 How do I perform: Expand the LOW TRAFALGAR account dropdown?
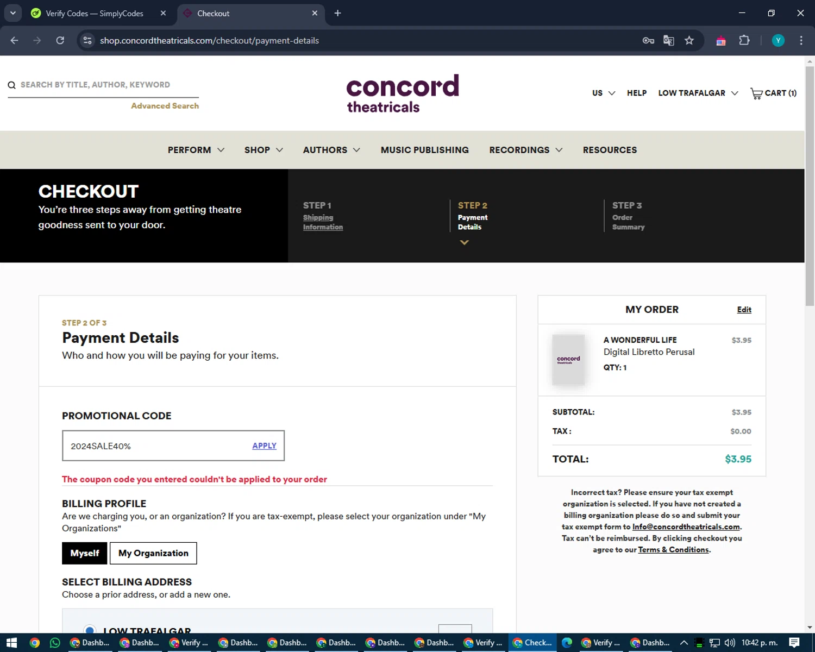[x=698, y=93]
